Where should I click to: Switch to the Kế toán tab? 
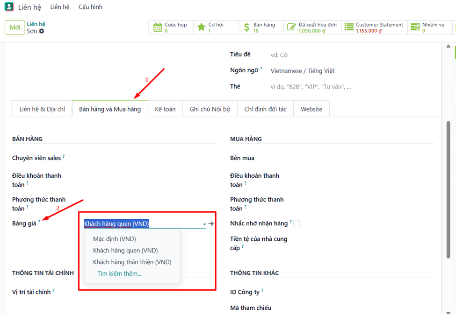[165, 109]
